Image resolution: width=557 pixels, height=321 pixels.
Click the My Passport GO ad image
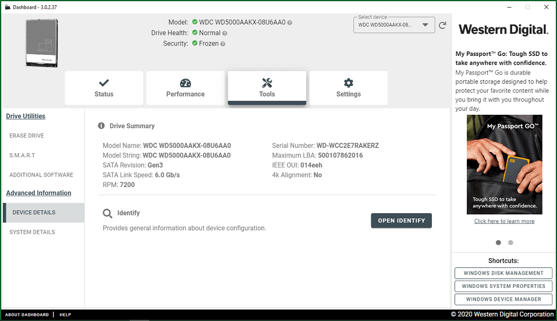[505, 165]
